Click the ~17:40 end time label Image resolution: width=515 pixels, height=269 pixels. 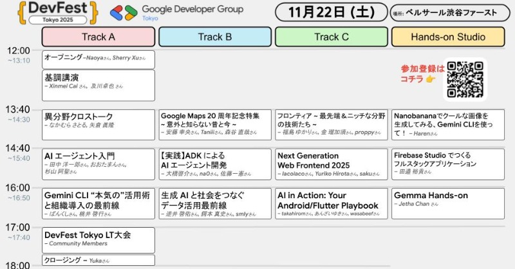pos(19,237)
